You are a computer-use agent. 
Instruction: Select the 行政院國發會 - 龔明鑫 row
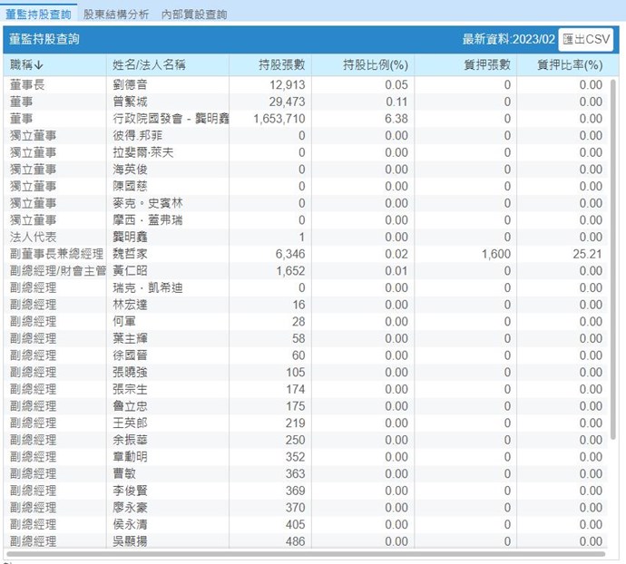(x=171, y=119)
